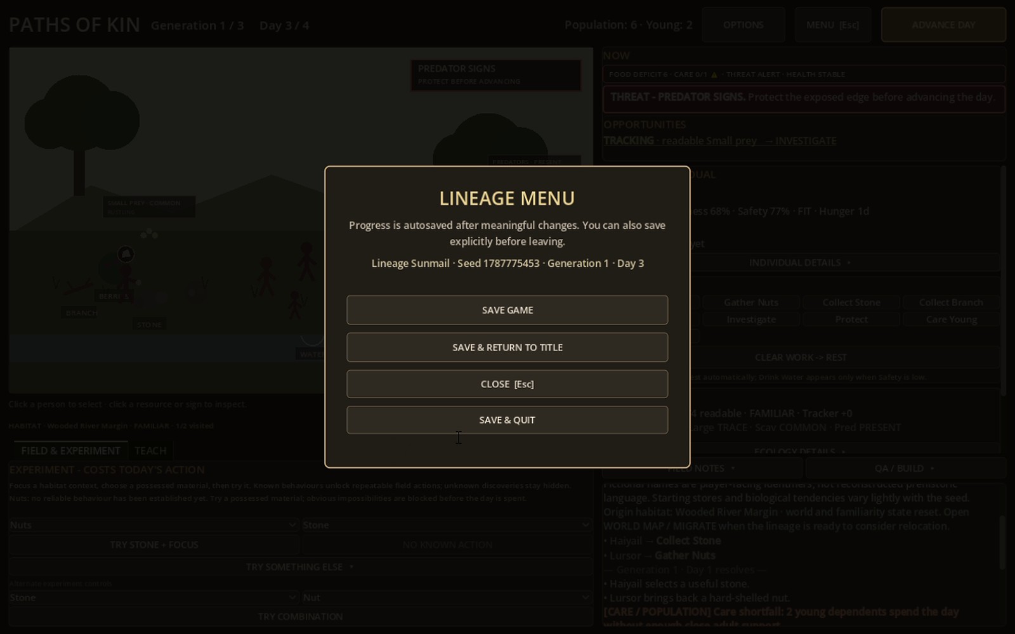
Task: Click the warning triangle beside CARE 0/1
Action: (x=714, y=74)
